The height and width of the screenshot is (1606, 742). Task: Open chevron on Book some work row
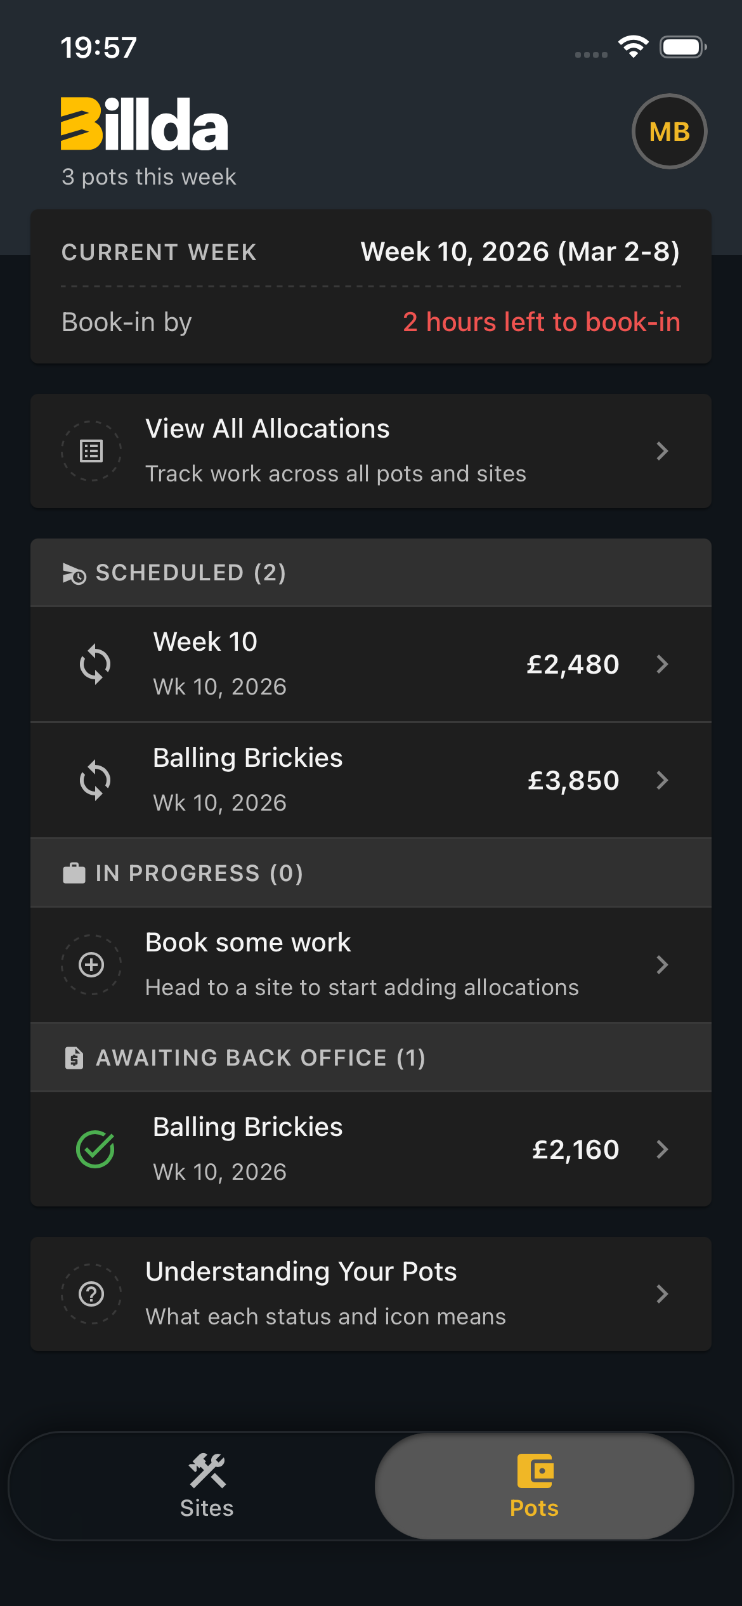click(662, 965)
